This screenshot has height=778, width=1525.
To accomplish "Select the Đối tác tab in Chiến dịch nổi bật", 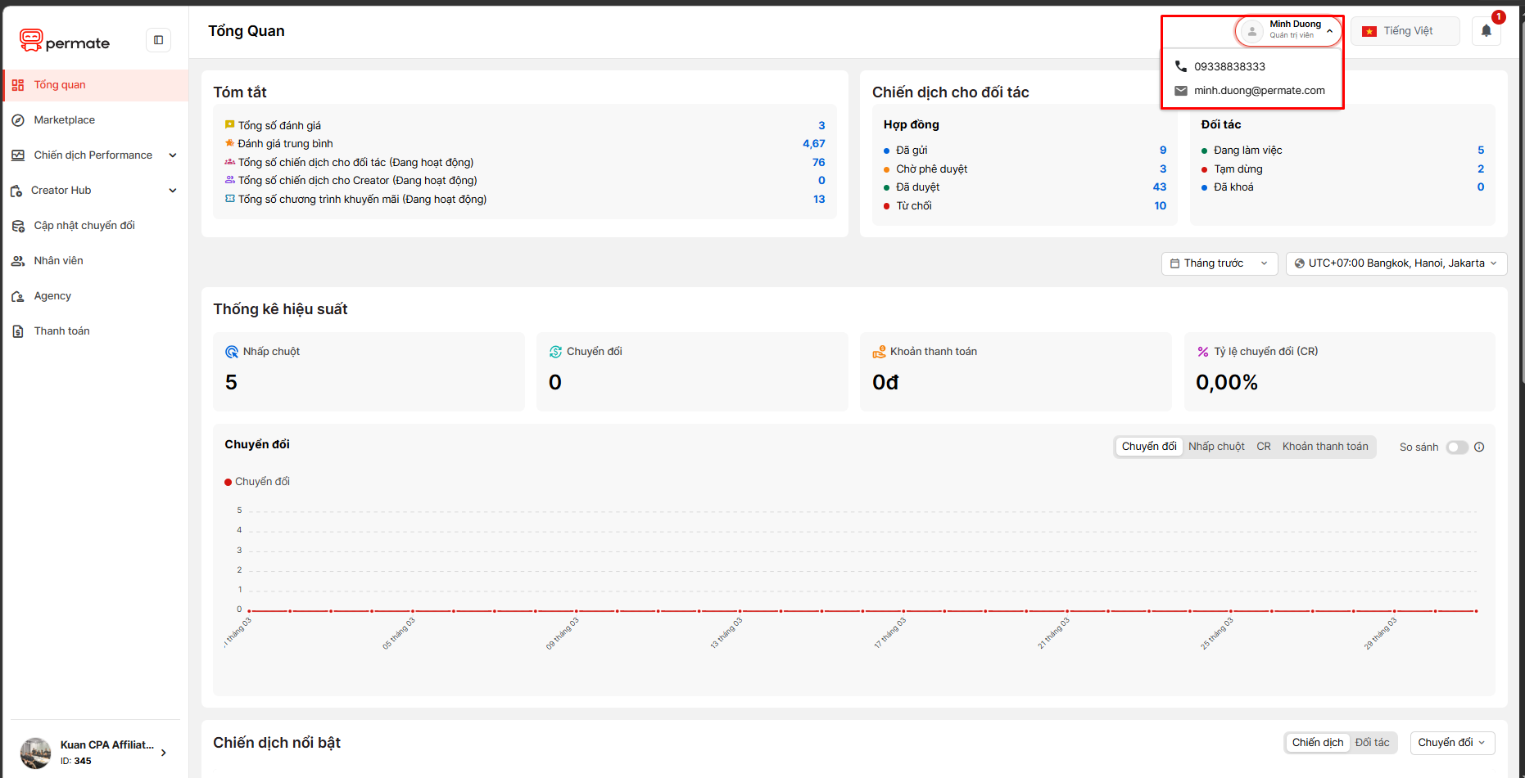I will click(1372, 743).
